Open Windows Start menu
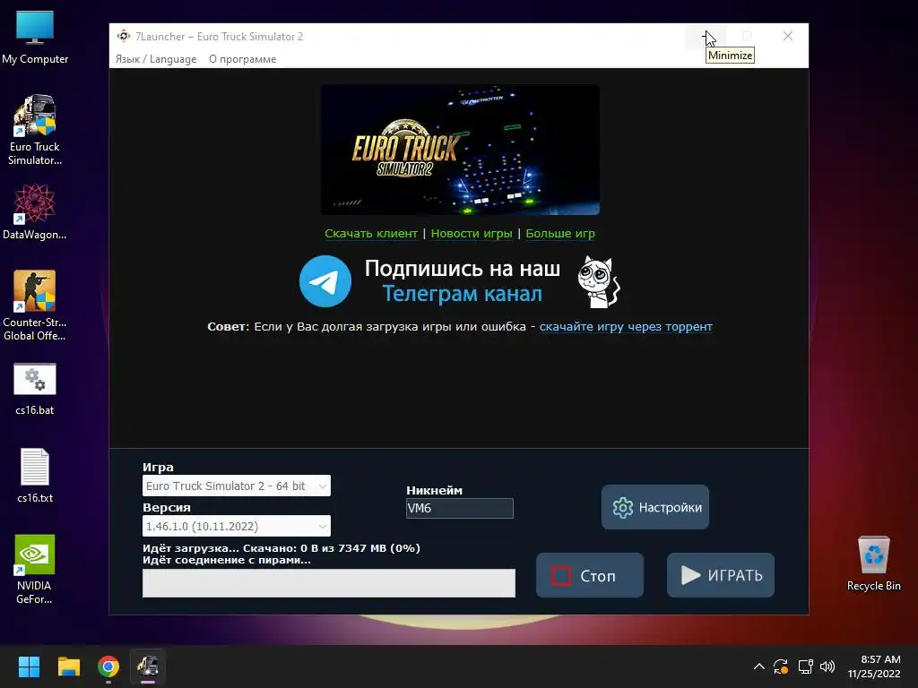The width and height of the screenshot is (918, 688). click(x=29, y=666)
